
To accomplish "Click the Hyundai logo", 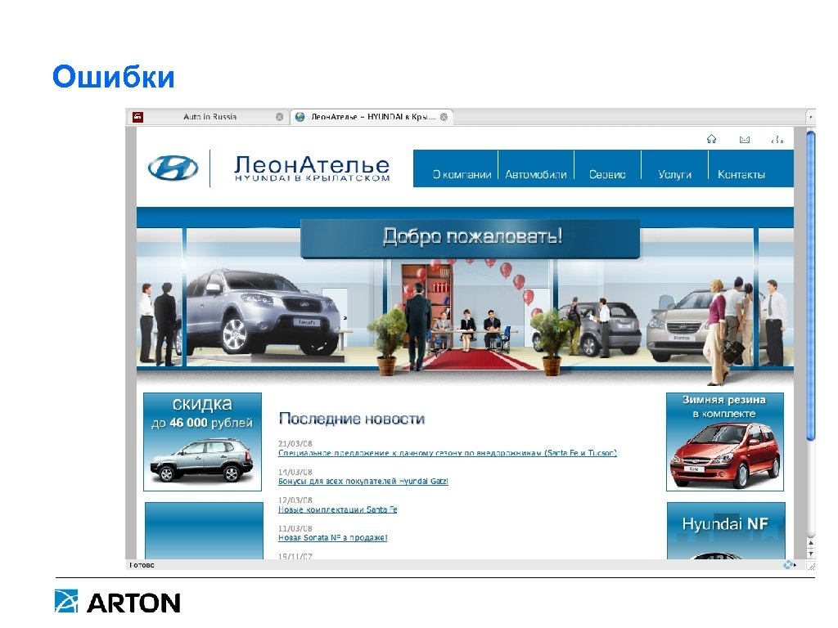I will (173, 168).
